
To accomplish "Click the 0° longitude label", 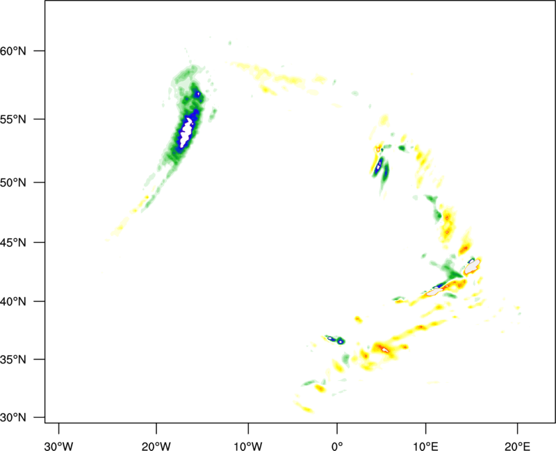I will [337, 446].
